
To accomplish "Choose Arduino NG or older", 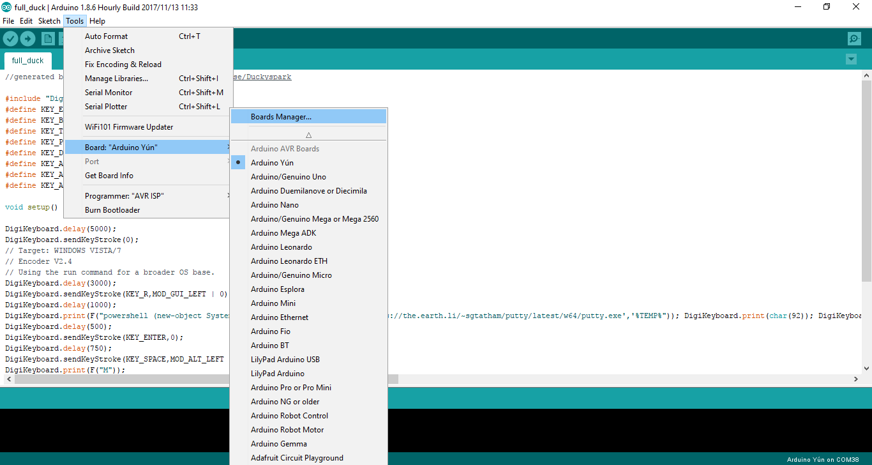I will coord(308,402).
